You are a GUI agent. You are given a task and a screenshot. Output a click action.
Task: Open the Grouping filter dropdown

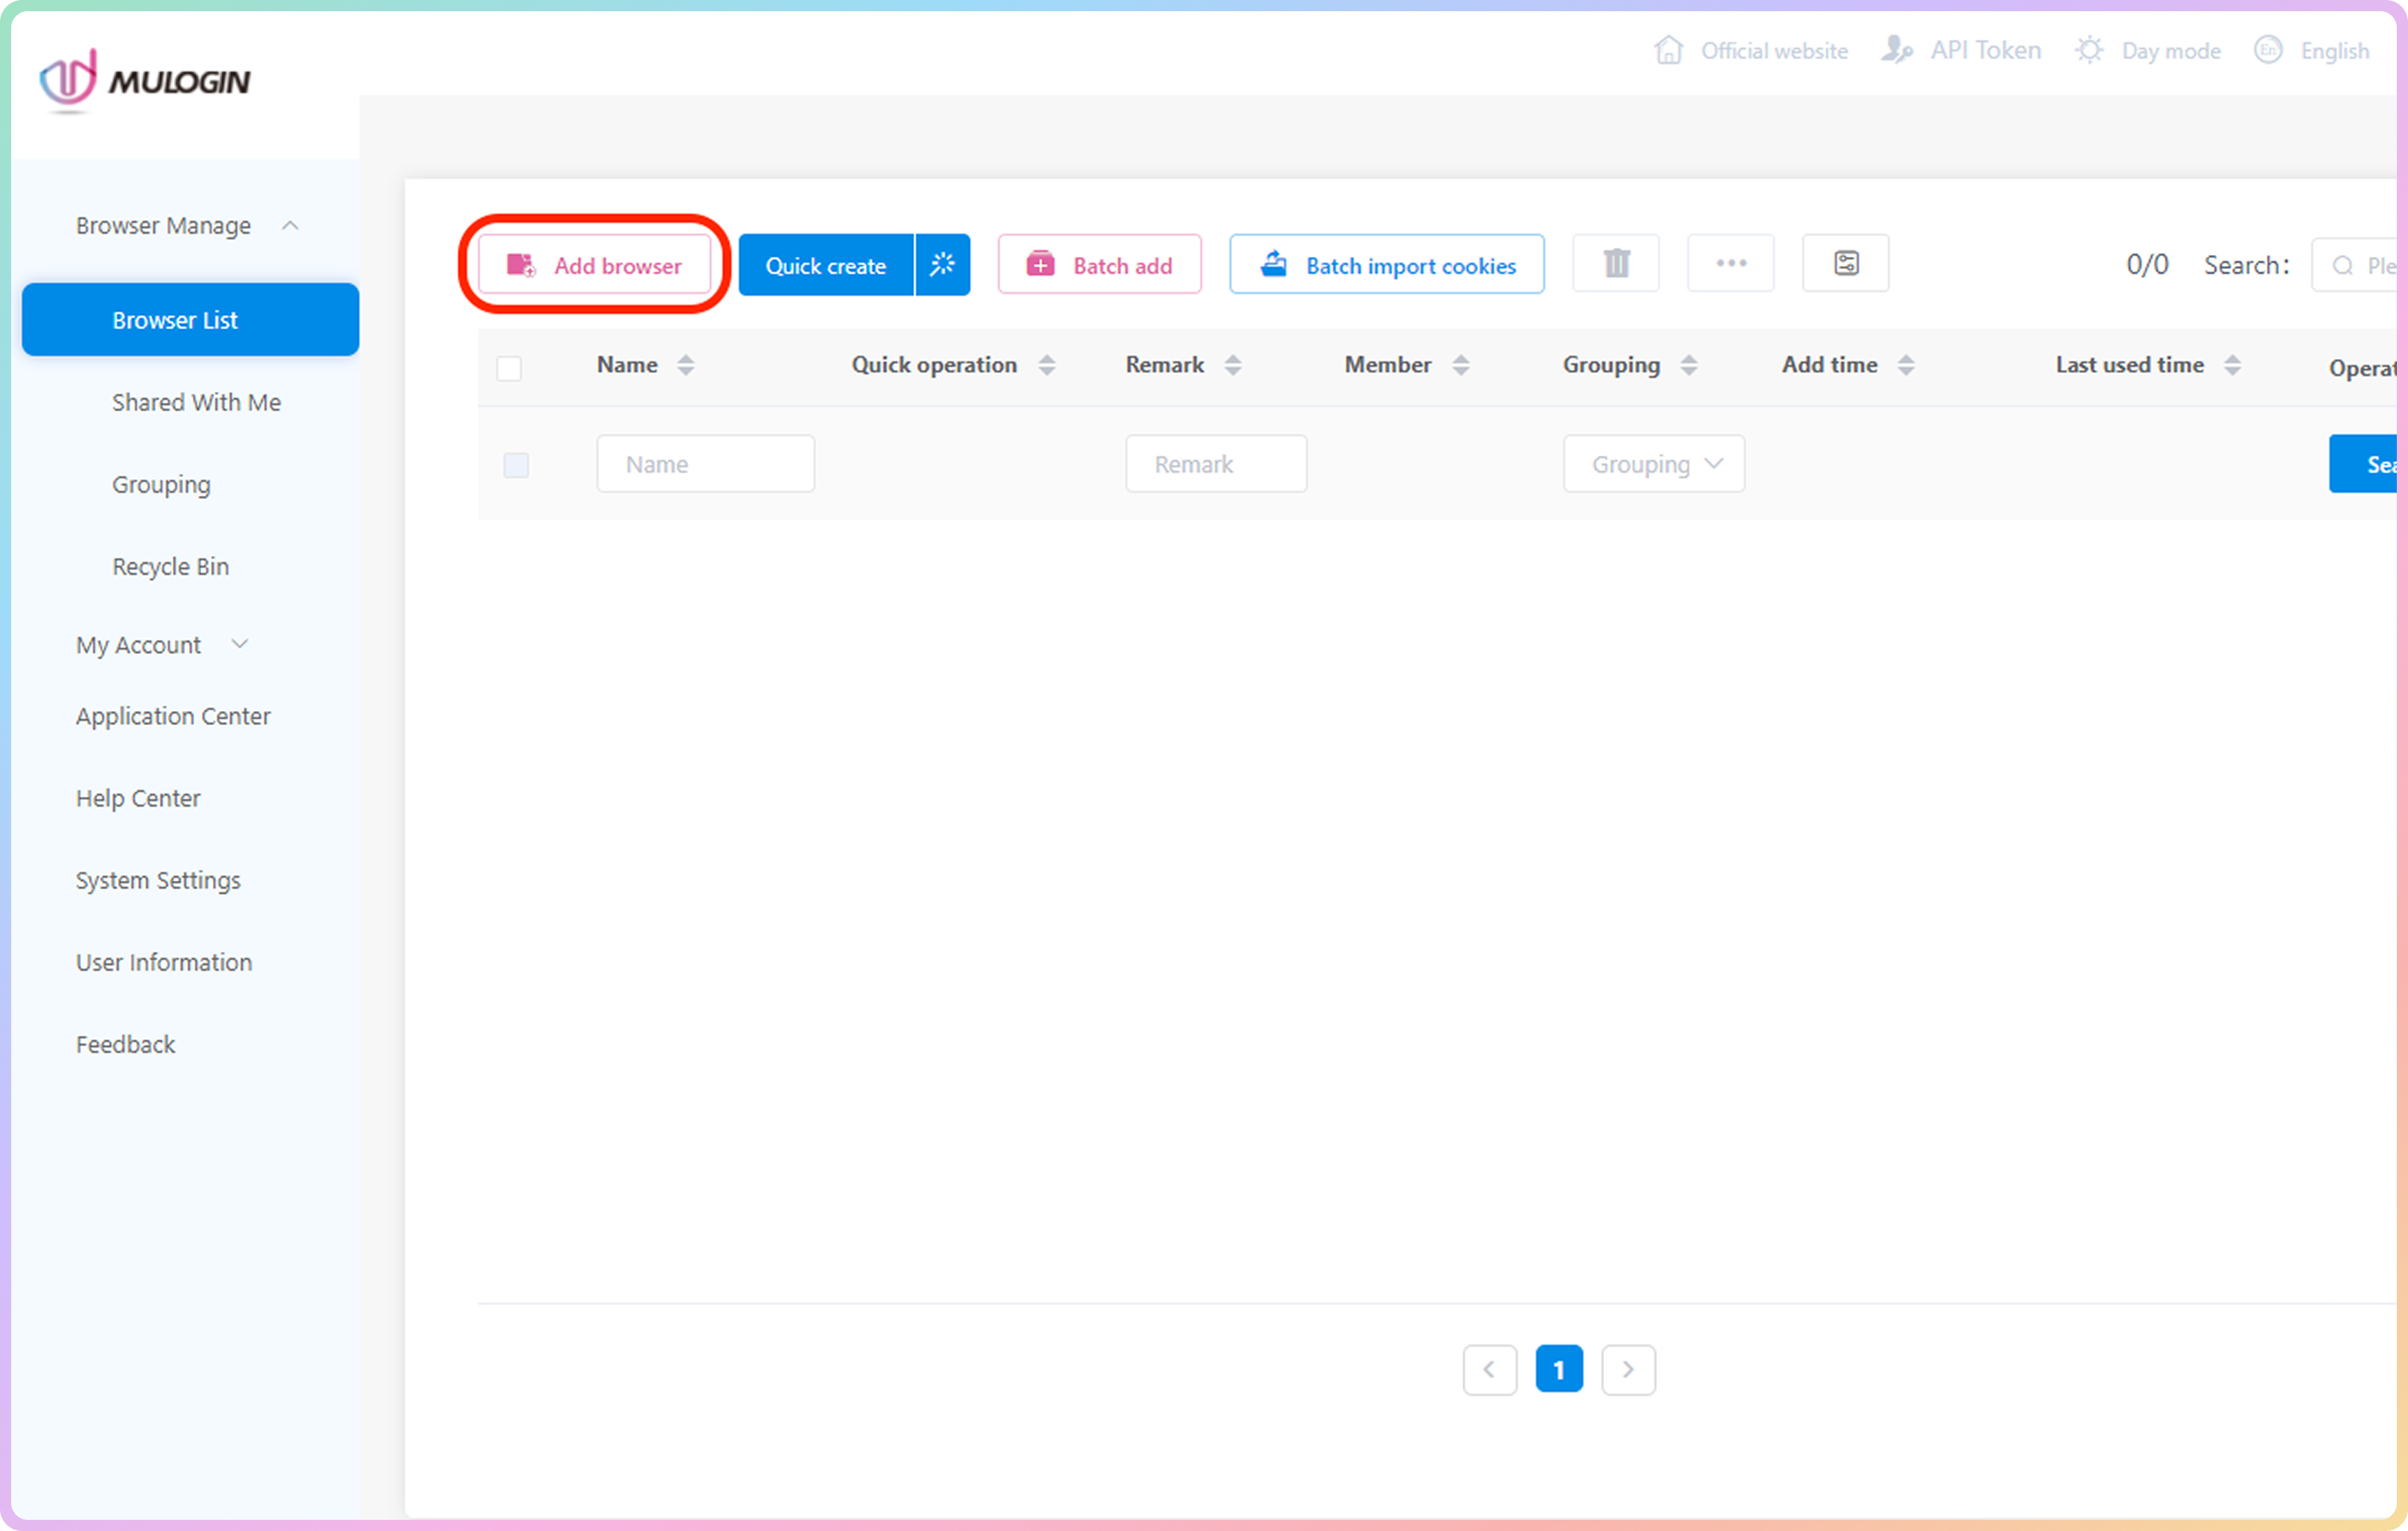[1654, 464]
